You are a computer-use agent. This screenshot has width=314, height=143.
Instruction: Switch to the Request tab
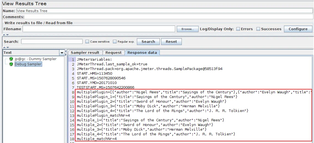click(x=113, y=52)
